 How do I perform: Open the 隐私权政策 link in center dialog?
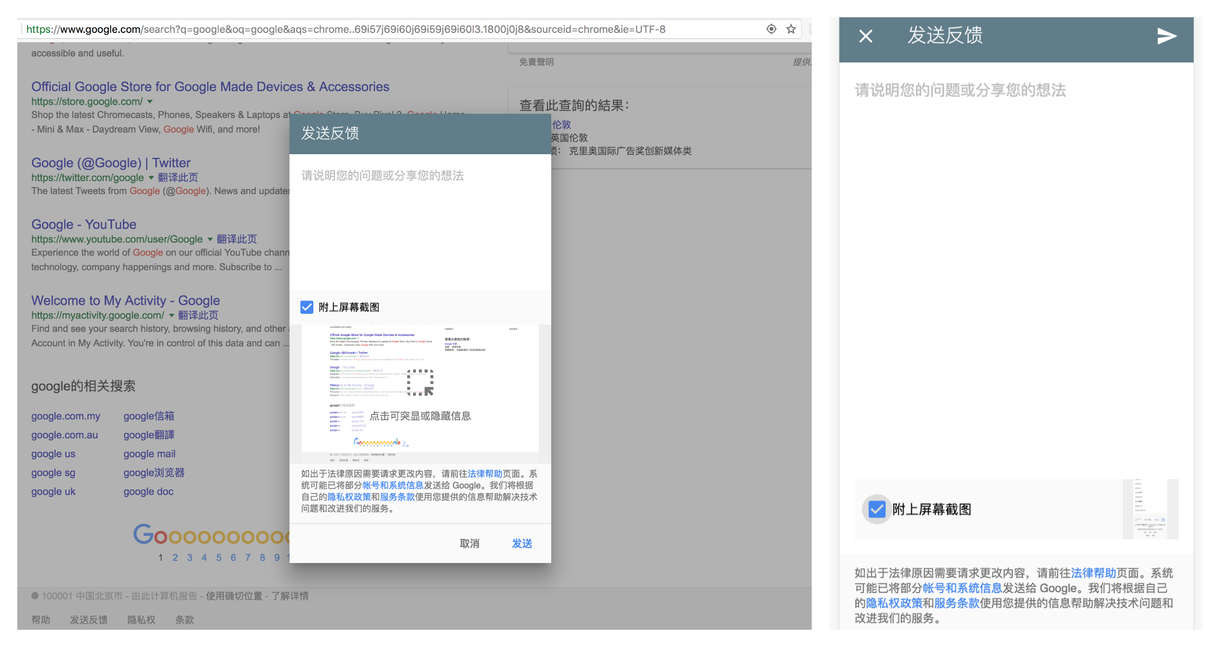pyautogui.click(x=349, y=497)
